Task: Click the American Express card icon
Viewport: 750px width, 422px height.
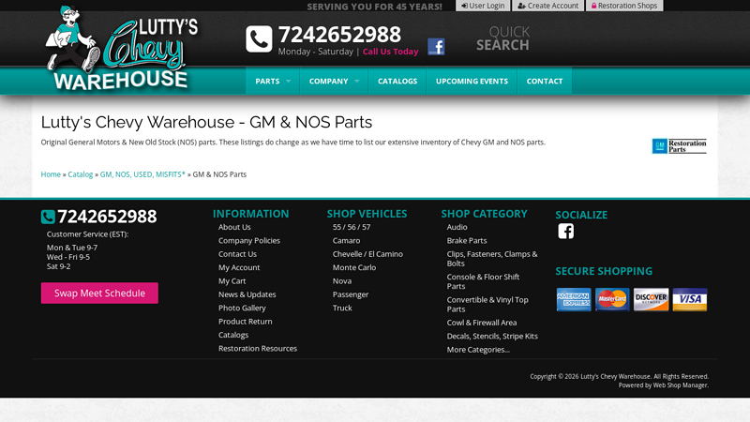Action: point(574,300)
